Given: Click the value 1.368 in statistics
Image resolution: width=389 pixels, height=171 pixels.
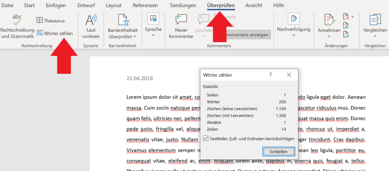Looking at the screenshot, I should click(281, 116).
